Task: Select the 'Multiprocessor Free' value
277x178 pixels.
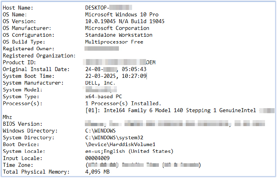Action: coord(114,42)
